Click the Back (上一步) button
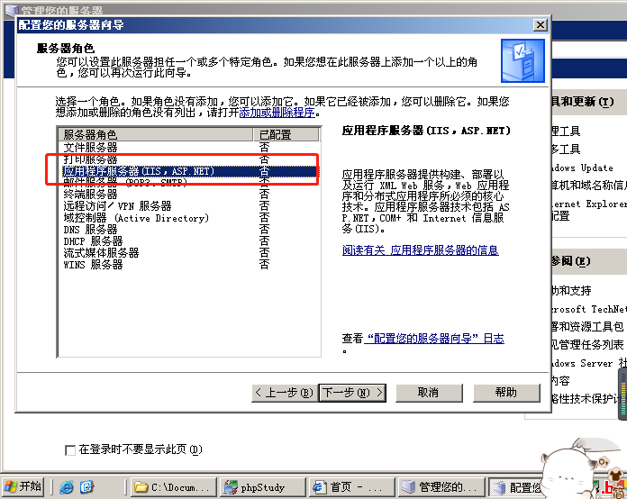 click(x=285, y=393)
